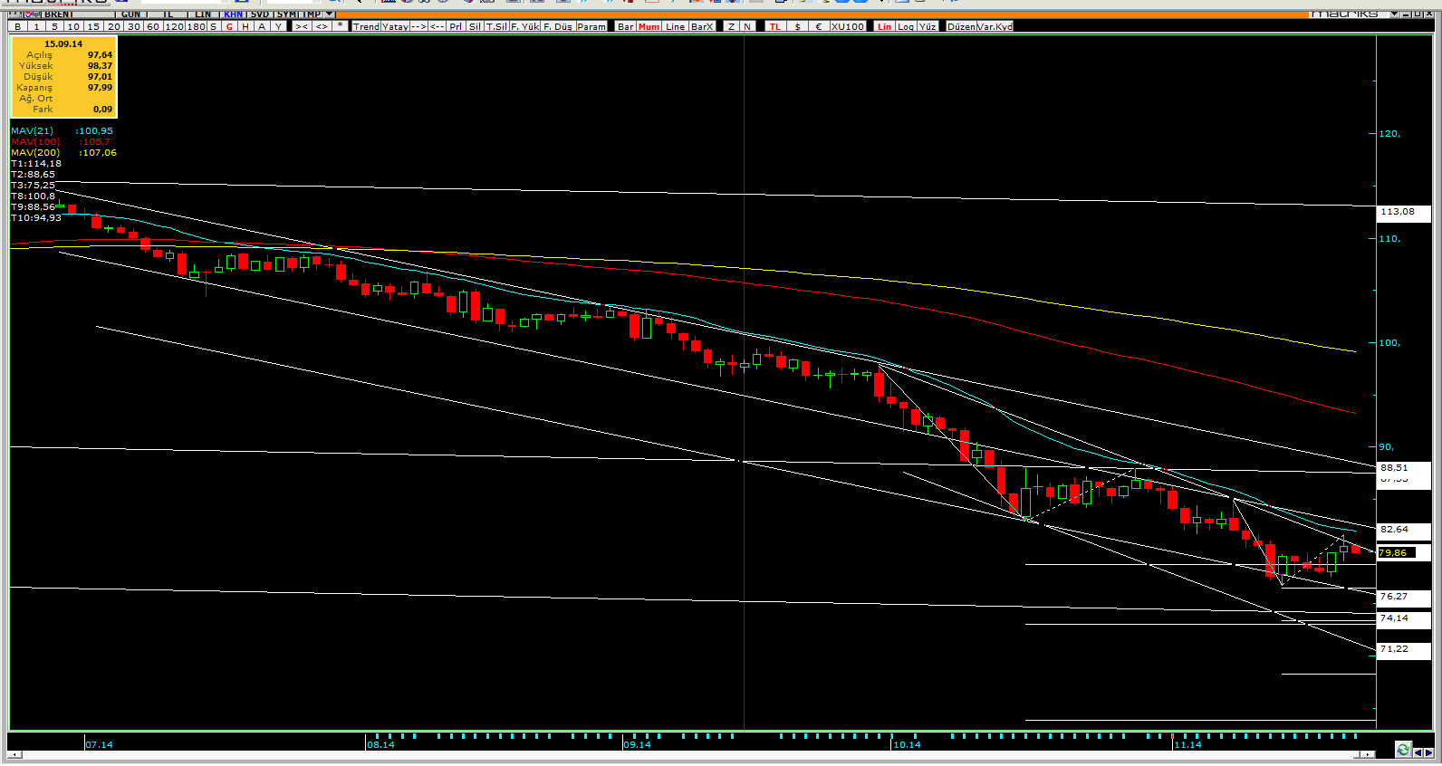
Task: Click the asterisk '*' toolbar icon
Action: tap(341, 26)
